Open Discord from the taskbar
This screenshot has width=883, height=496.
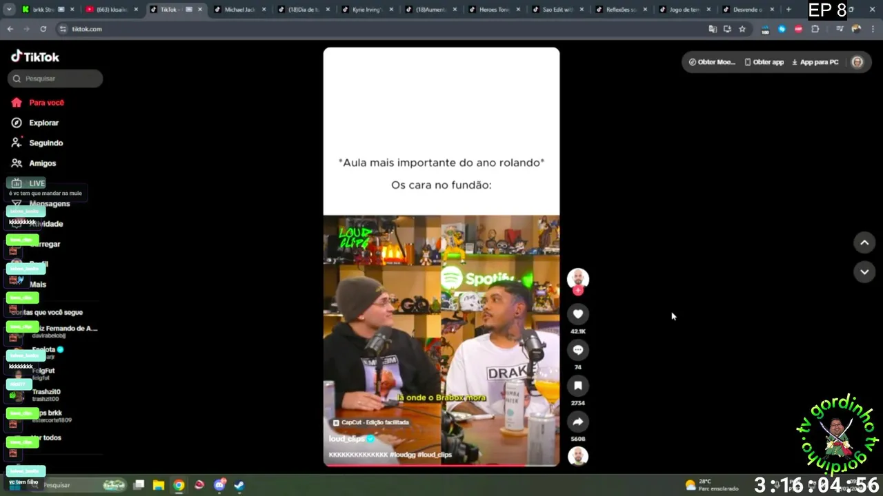tap(219, 485)
